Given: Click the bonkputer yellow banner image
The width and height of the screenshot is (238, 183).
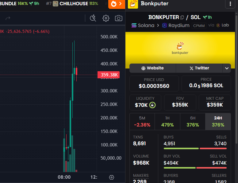Looking at the screenshot, I should coord(180,49).
